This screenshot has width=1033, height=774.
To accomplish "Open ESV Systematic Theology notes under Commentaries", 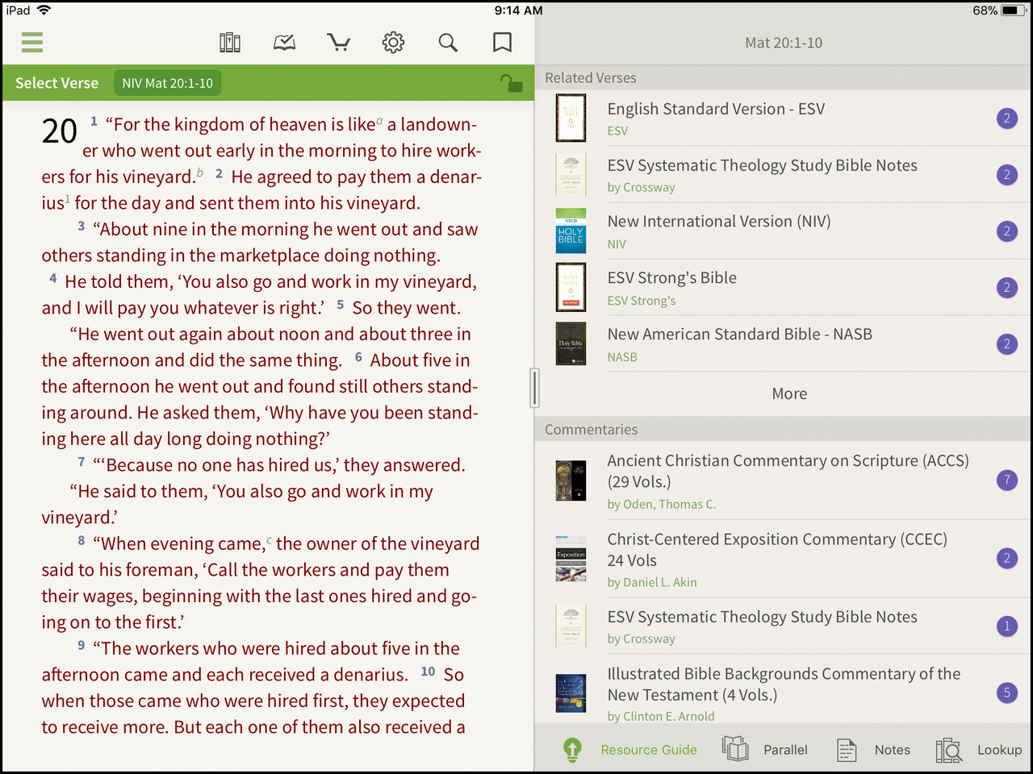I will [x=783, y=626].
